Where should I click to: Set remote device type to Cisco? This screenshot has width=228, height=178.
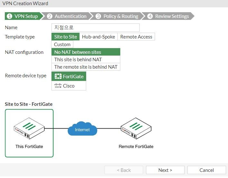[69, 86]
